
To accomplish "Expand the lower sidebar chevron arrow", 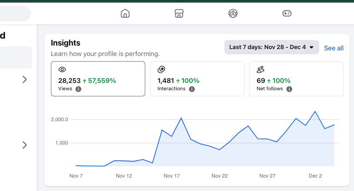I will (24, 145).
